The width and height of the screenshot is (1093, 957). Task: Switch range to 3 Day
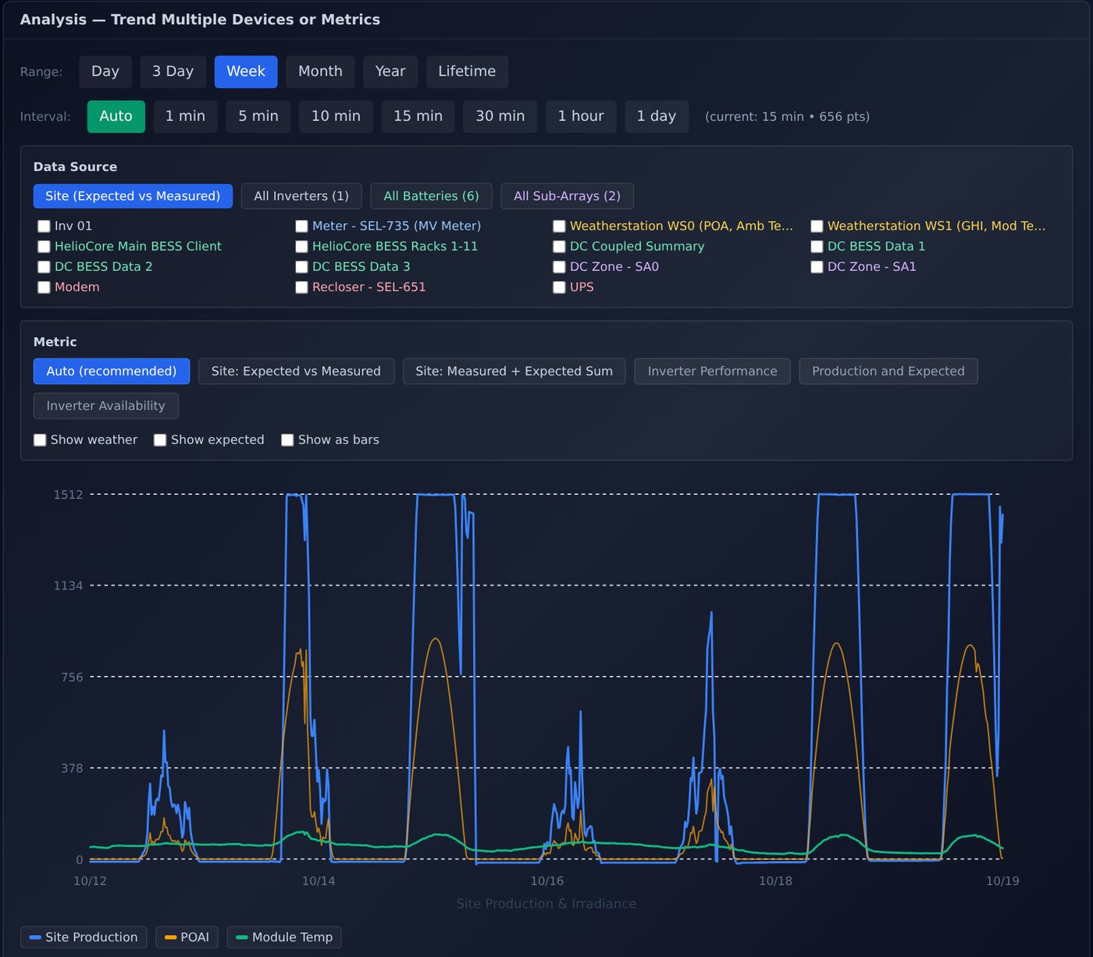pyautogui.click(x=173, y=72)
